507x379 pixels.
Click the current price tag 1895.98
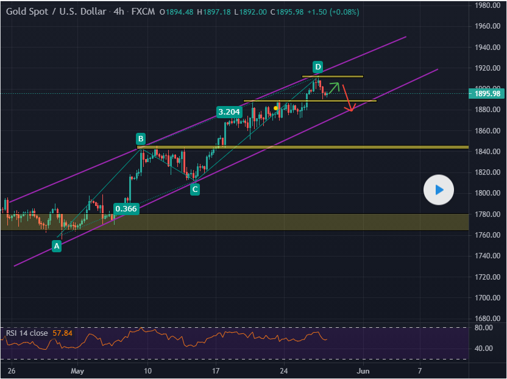click(486, 93)
